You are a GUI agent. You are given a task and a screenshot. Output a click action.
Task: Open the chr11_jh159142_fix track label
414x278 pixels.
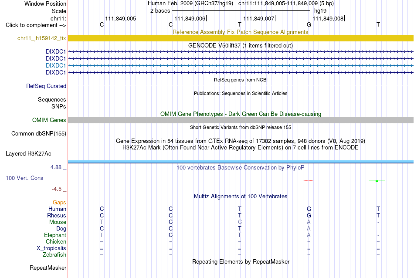[x=41, y=38]
